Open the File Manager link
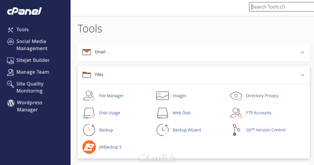 click(111, 96)
